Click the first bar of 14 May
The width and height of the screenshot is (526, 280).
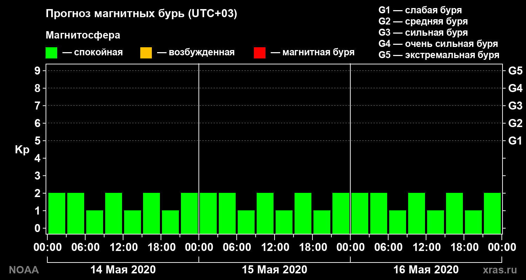57,213
